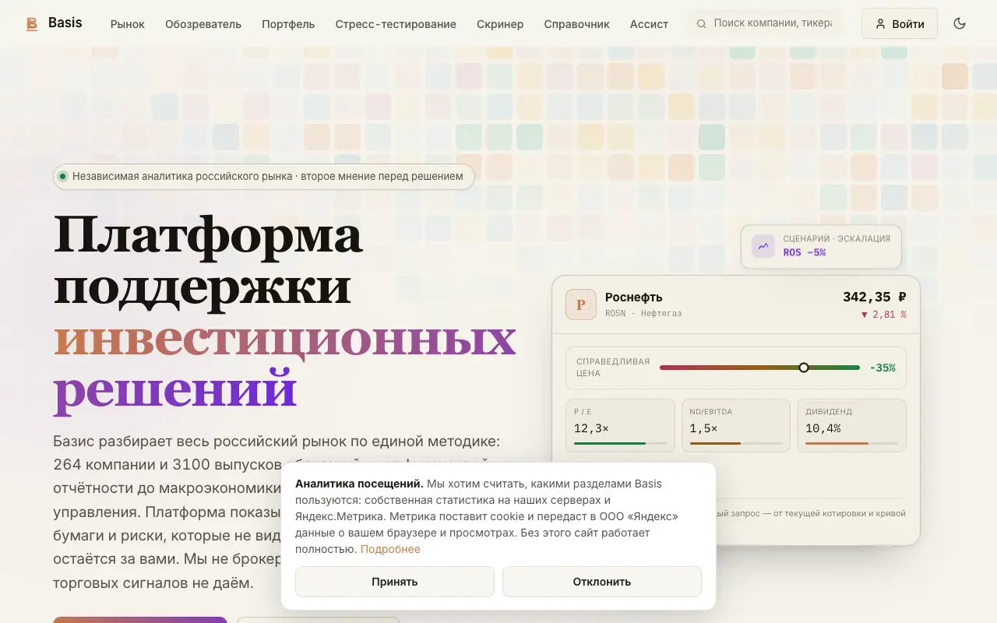Open the Справочник menu item
Image resolution: width=997 pixels, height=623 pixels.
click(577, 24)
